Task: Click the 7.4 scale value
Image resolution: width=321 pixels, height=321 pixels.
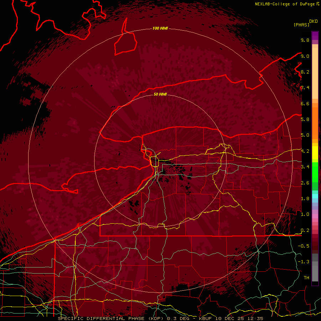Action: [305, 88]
